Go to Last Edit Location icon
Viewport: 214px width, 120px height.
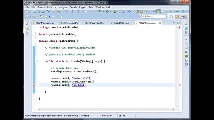pos(41,16)
